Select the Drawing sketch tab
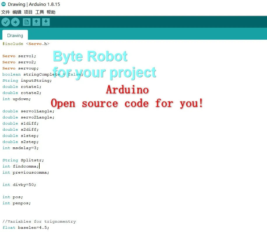The height and width of the screenshot is (232, 267). pos(15,35)
